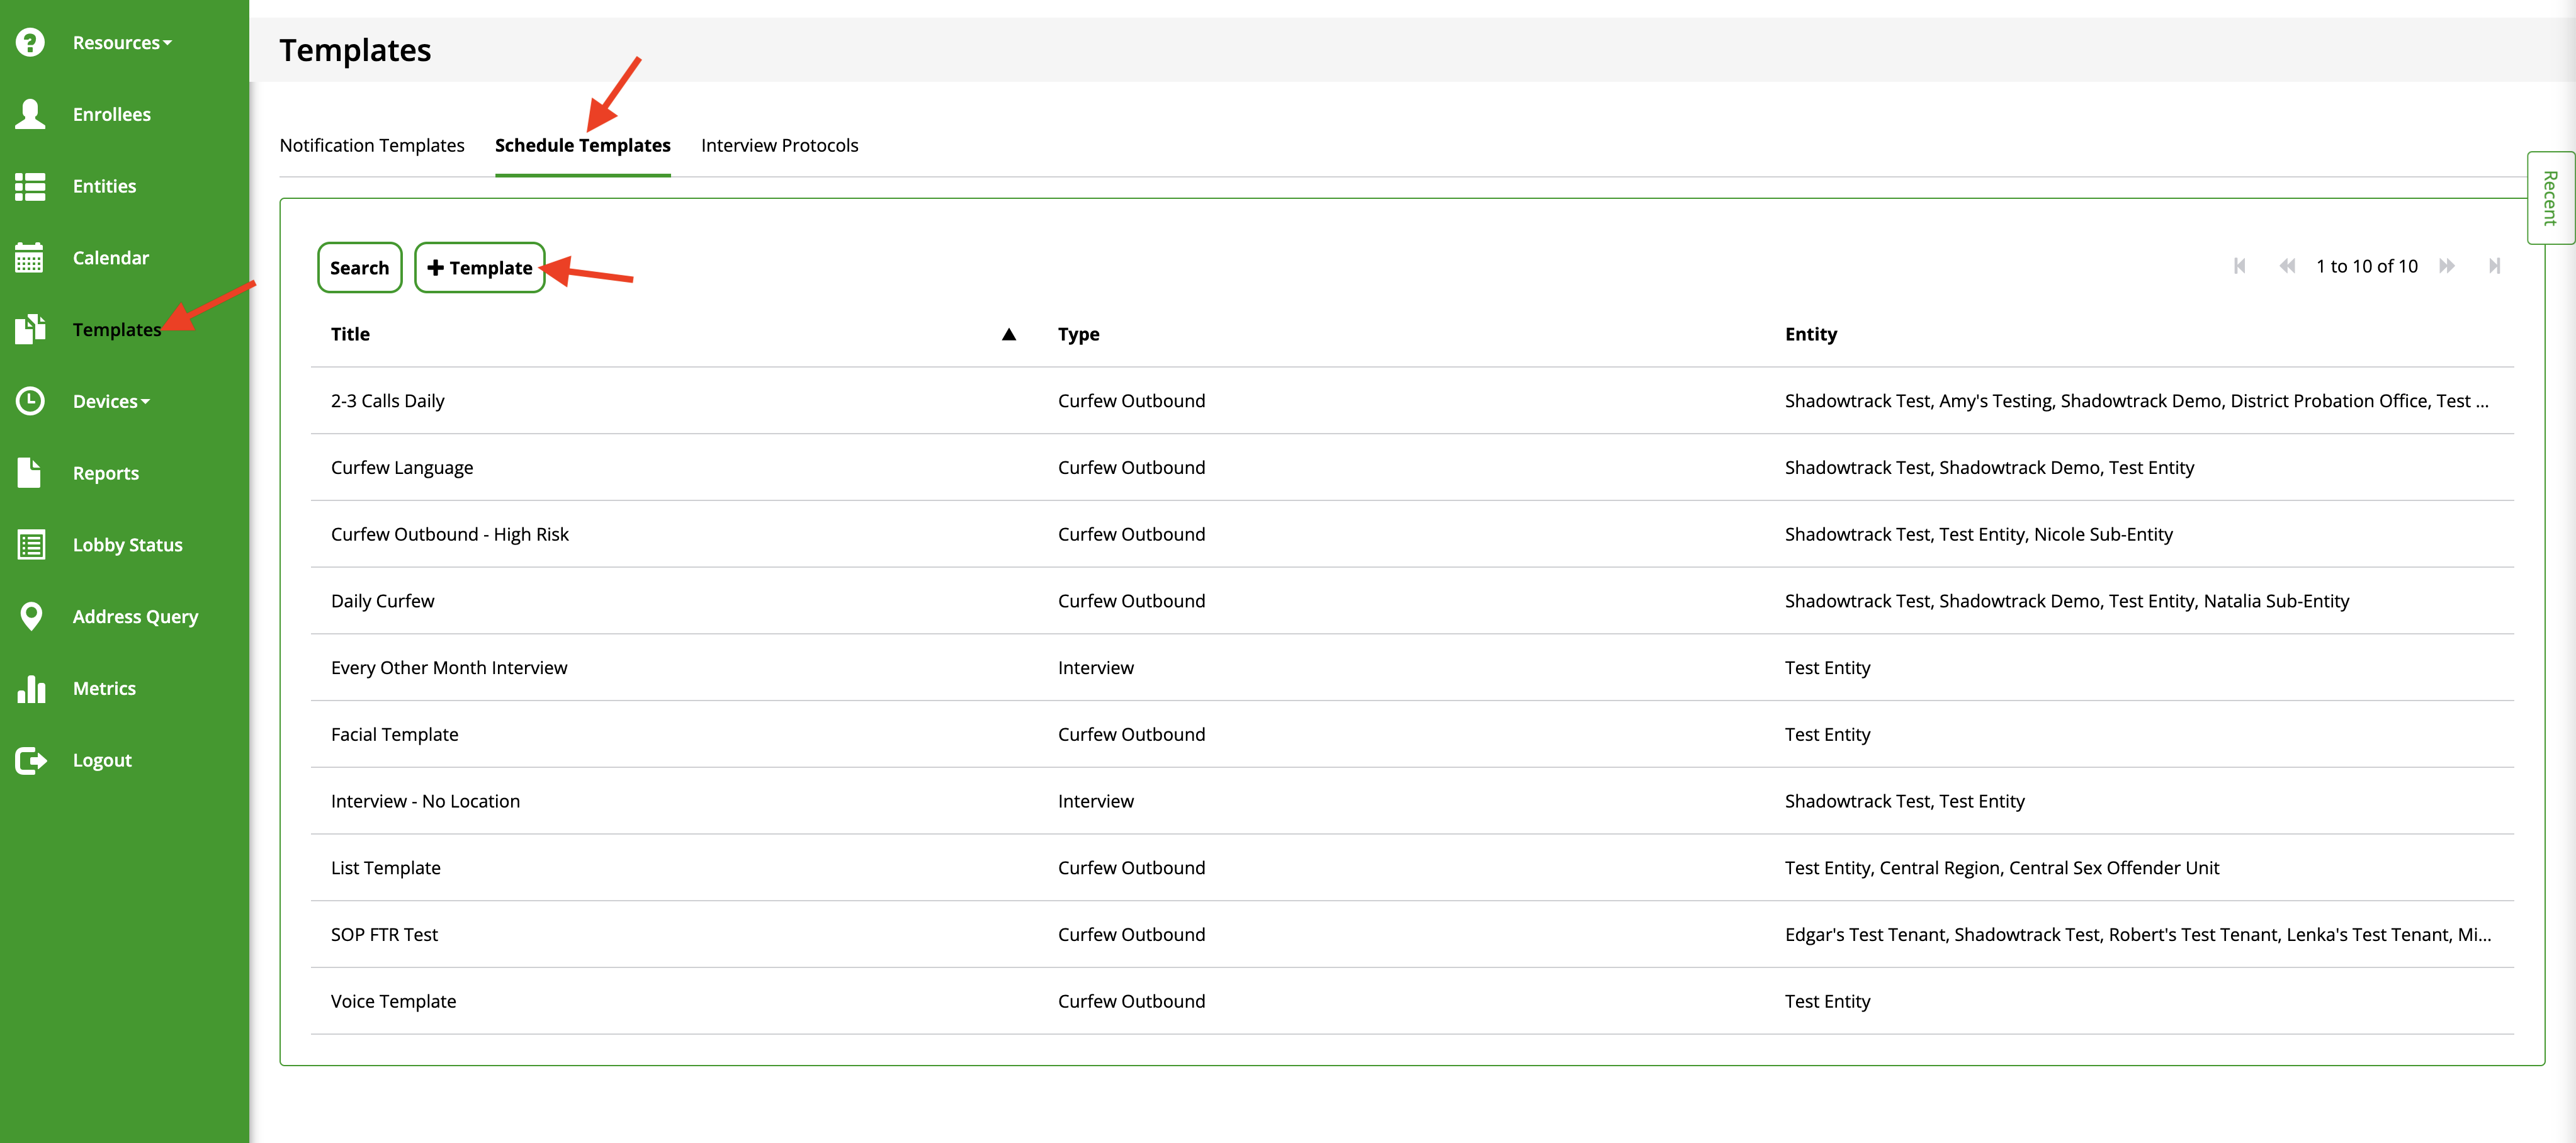Open Enrollees from the sidebar
Viewport: 2576px width, 1143px height.
pos(112,114)
